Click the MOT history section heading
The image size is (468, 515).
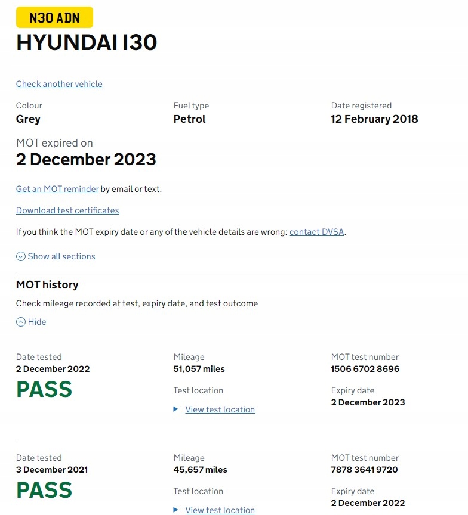(47, 285)
